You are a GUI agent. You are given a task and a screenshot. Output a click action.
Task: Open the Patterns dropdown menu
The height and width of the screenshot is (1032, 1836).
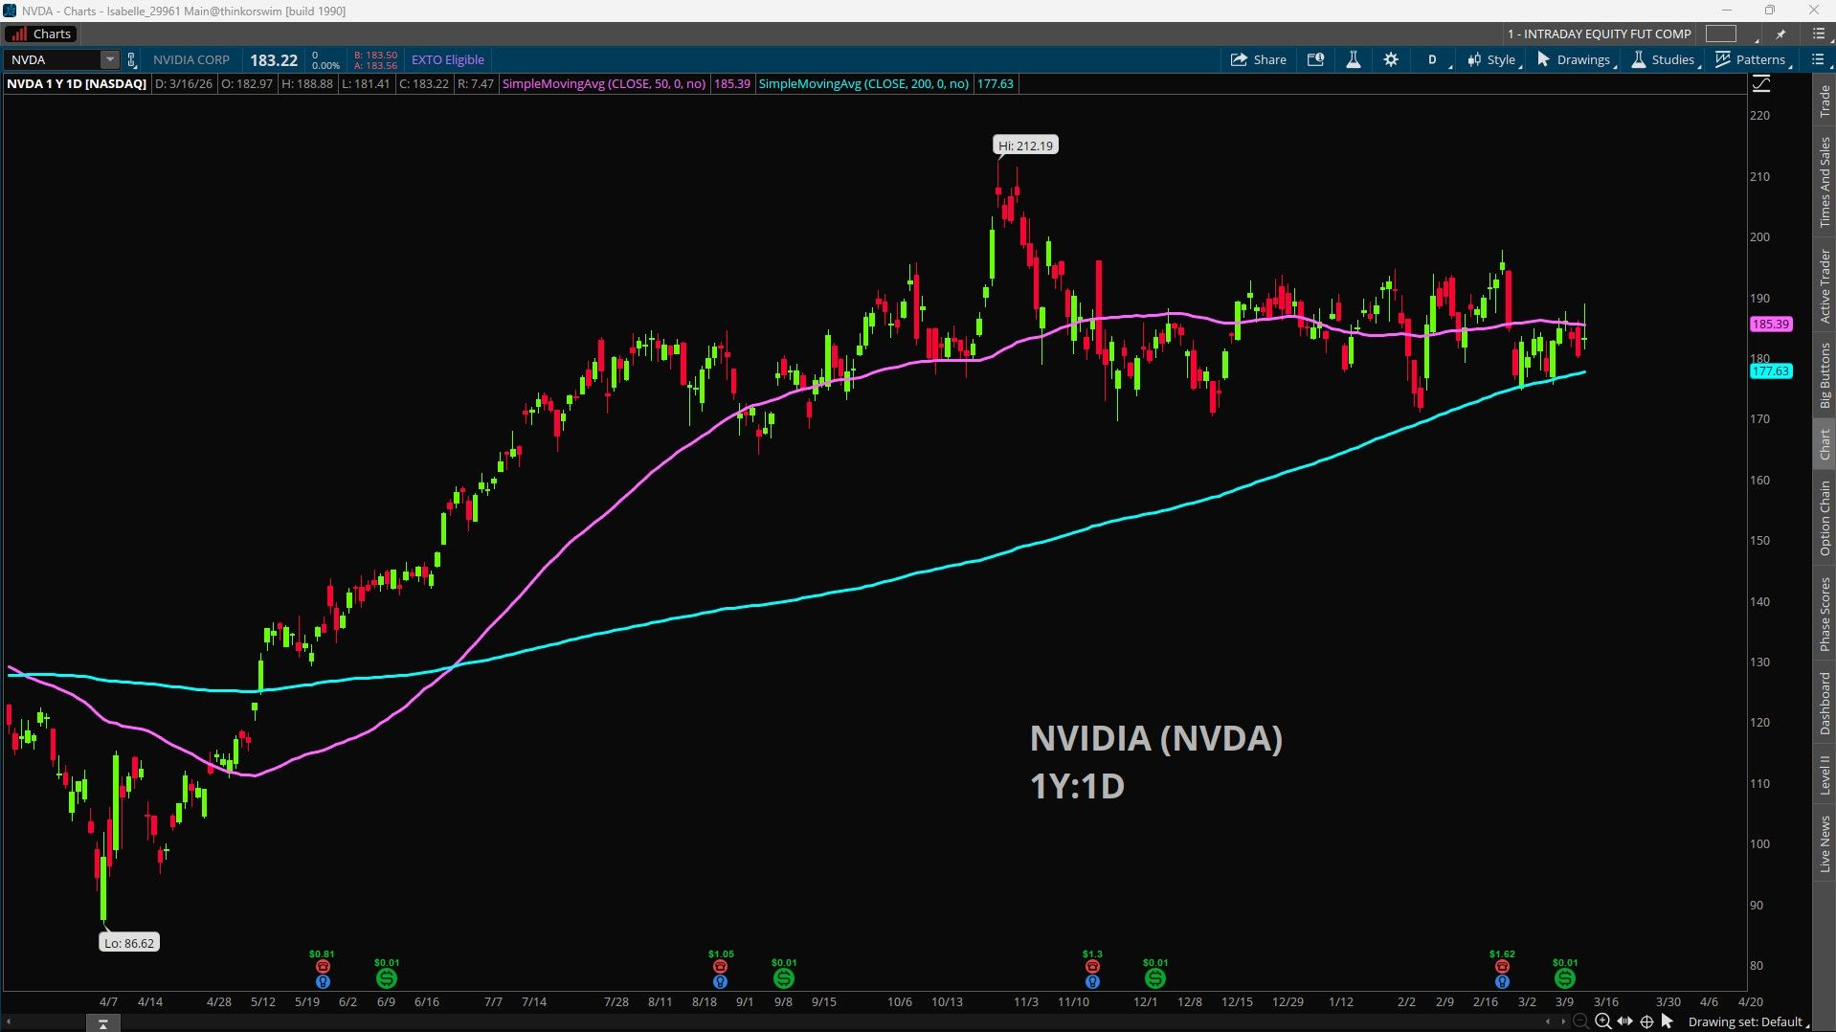(x=1752, y=59)
